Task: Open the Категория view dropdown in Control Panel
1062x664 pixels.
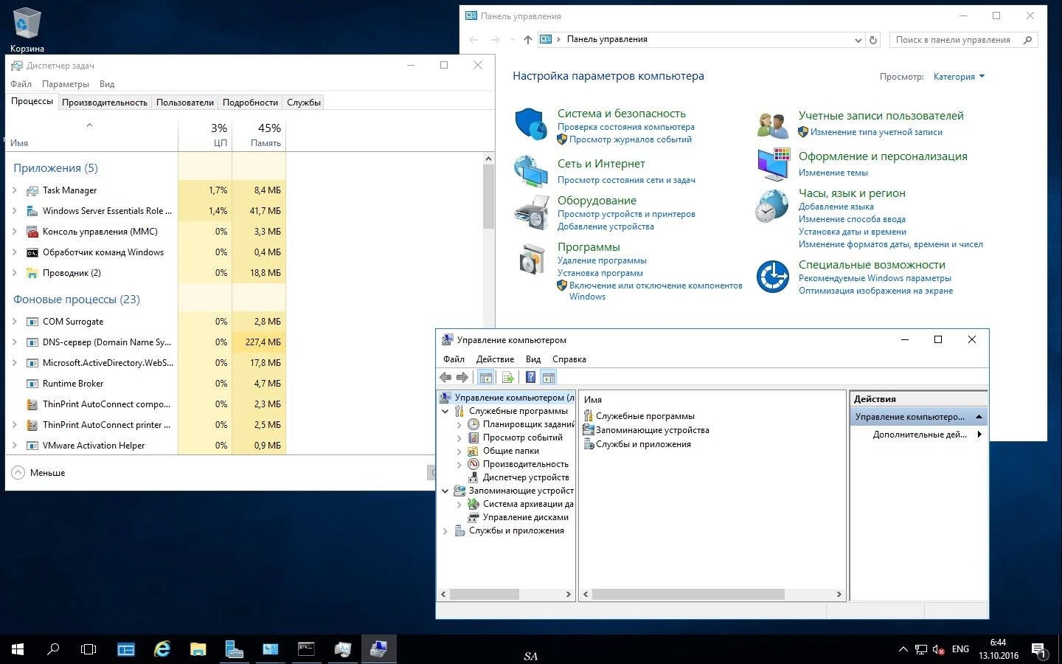Action: click(958, 77)
